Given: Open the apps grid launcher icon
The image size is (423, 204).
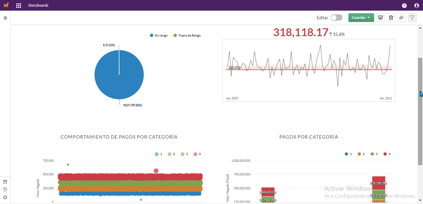Looking at the screenshot, I should tap(19, 5).
